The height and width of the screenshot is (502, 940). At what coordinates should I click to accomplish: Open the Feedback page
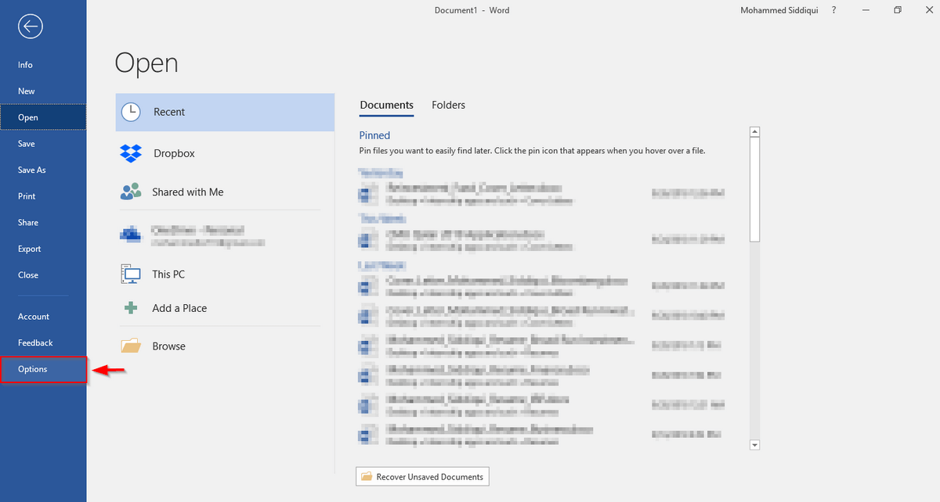pyautogui.click(x=43, y=343)
